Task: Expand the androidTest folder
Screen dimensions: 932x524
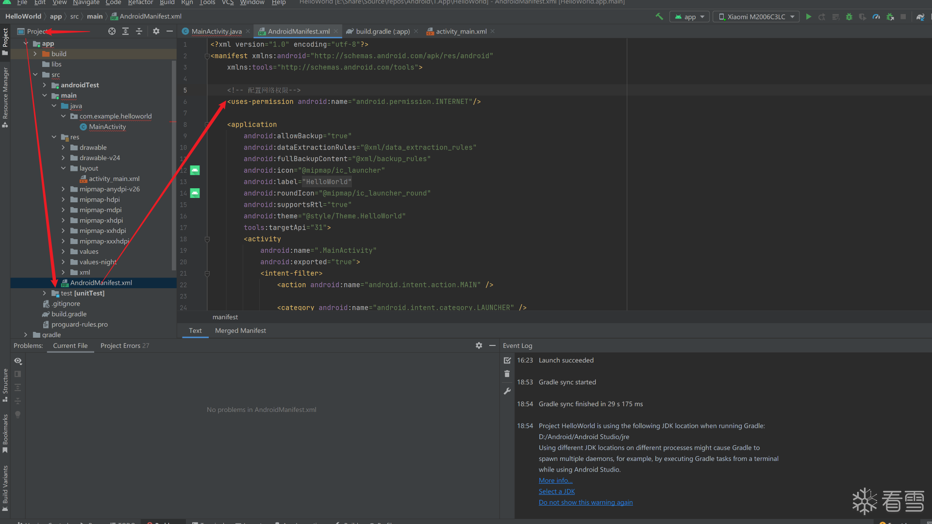Action: [x=45, y=85]
